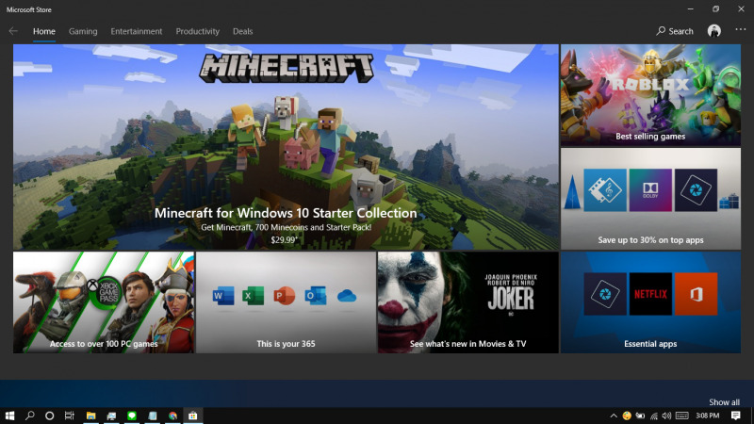
Task: Click the Outlook icon
Action: pos(315,296)
